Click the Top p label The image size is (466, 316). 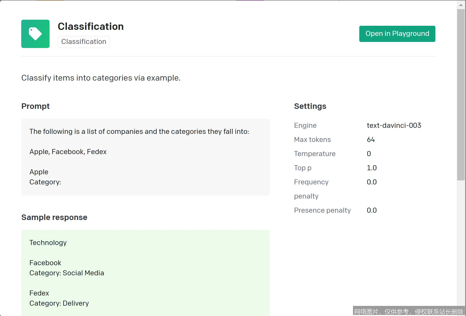[303, 168]
